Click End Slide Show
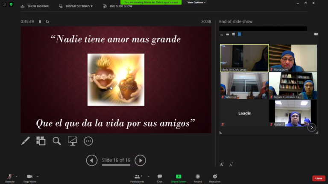This screenshot has height=184, width=328. click(117, 6)
